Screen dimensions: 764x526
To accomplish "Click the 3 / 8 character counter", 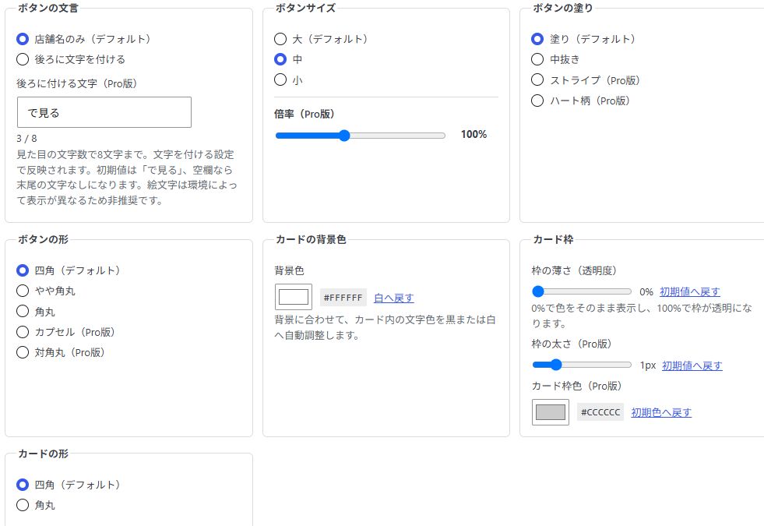I will [x=26, y=139].
